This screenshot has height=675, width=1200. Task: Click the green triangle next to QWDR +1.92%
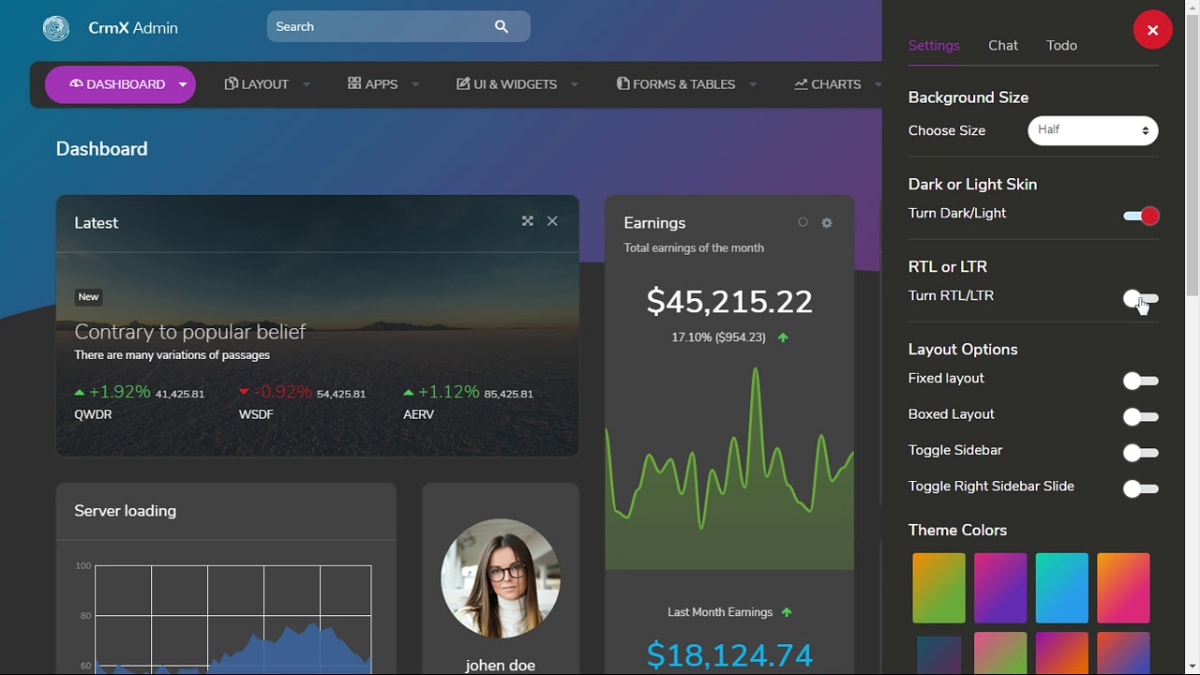coord(80,393)
